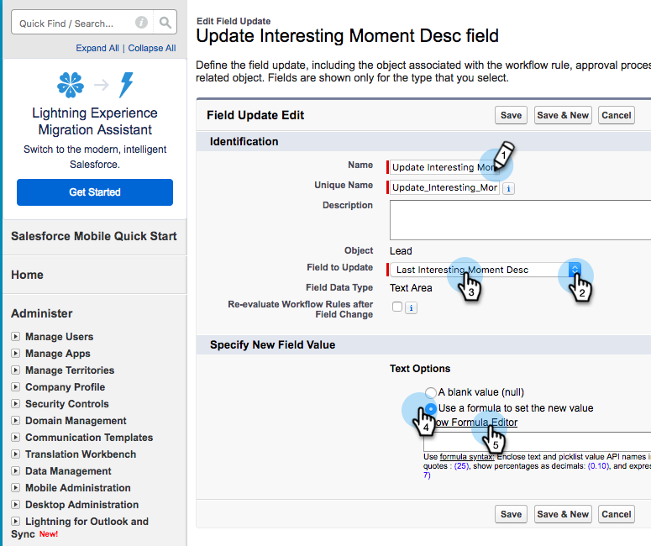
Task: Open Salesforce Mobile Quick Start
Action: coord(94,236)
